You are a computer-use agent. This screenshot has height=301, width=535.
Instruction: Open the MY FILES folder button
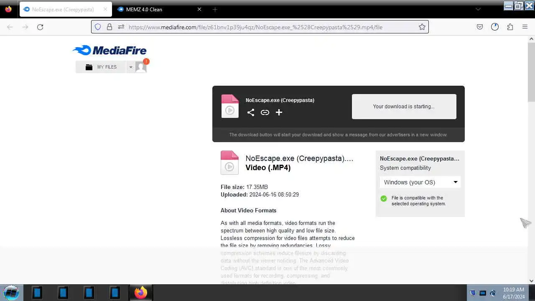pyautogui.click(x=101, y=67)
